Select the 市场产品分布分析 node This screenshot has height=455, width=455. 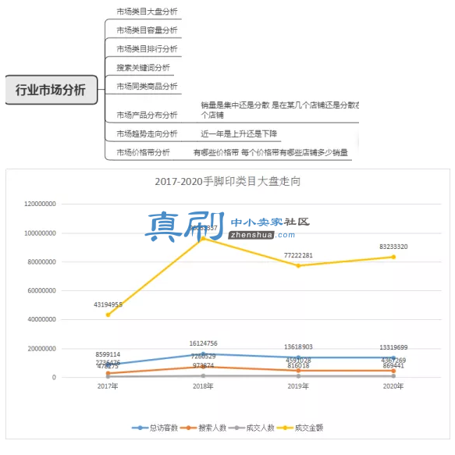(147, 115)
